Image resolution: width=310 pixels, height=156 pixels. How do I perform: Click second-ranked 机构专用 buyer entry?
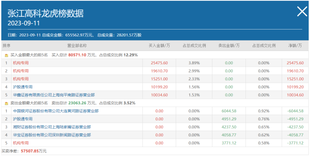pos(21,71)
